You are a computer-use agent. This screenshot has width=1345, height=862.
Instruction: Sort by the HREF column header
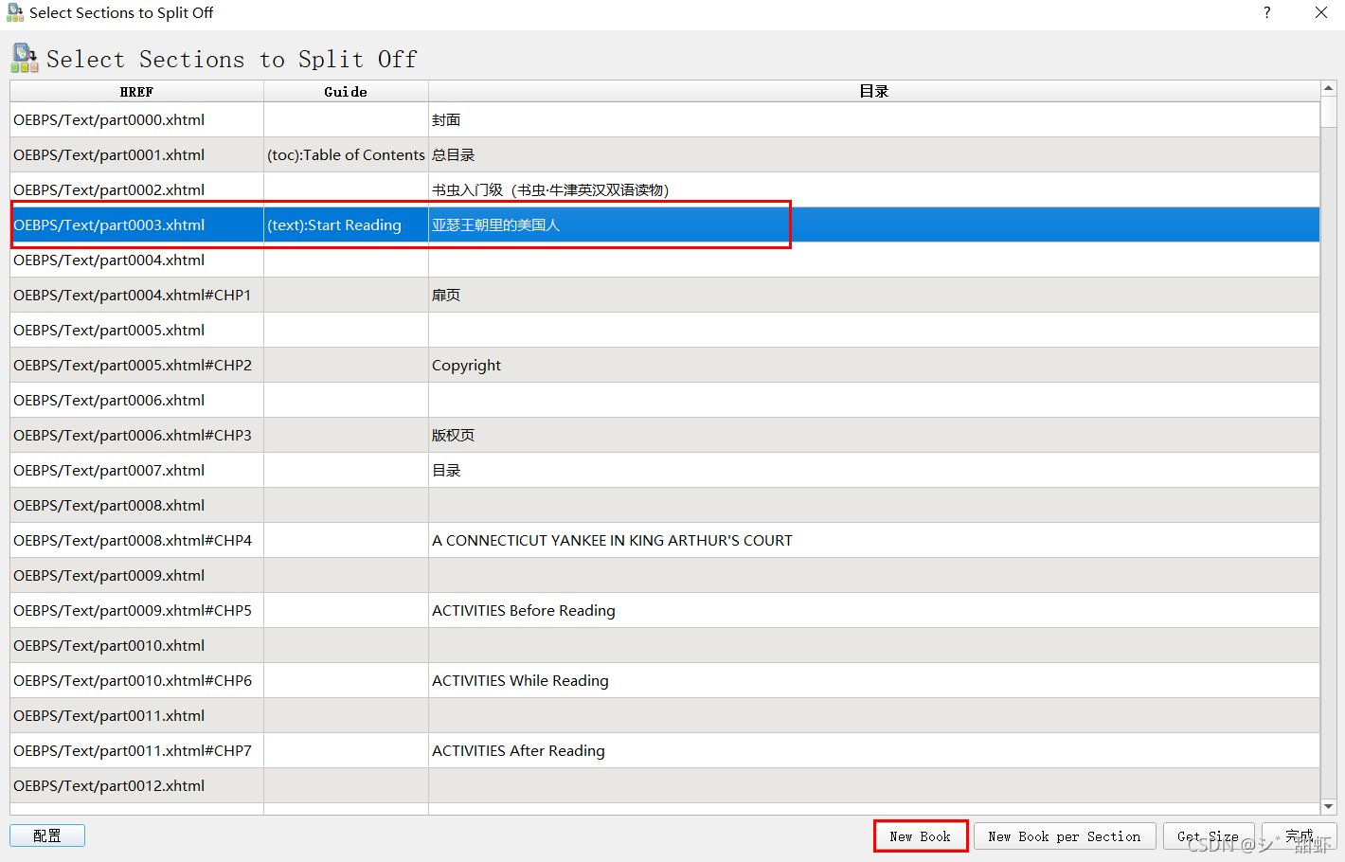136,91
